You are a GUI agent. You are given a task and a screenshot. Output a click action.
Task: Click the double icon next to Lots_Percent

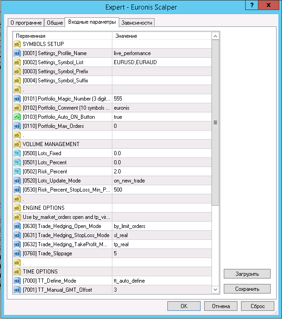17,162
